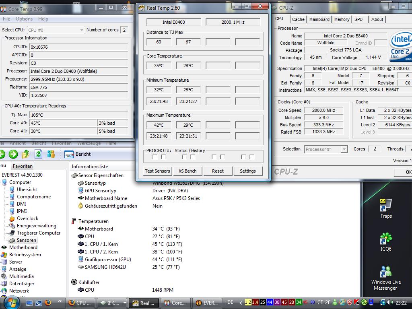Select Overclock in EVEREST tree
This screenshot has height=309, width=412.
(x=28, y=218)
